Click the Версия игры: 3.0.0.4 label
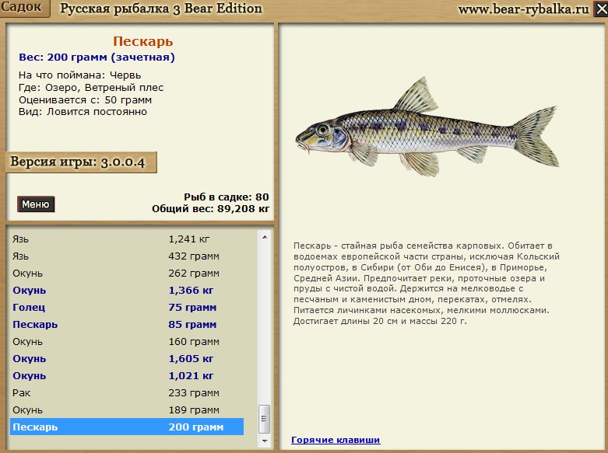608x453 pixels. point(81,162)
